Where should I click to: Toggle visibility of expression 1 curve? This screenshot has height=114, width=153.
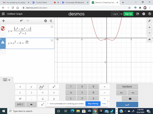[3, 28]
